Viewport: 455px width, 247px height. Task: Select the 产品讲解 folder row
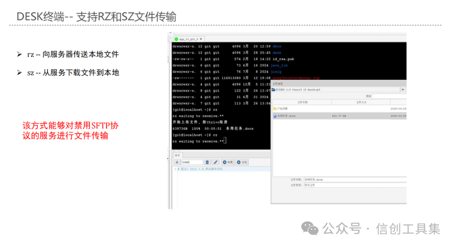tap(340, 109)
